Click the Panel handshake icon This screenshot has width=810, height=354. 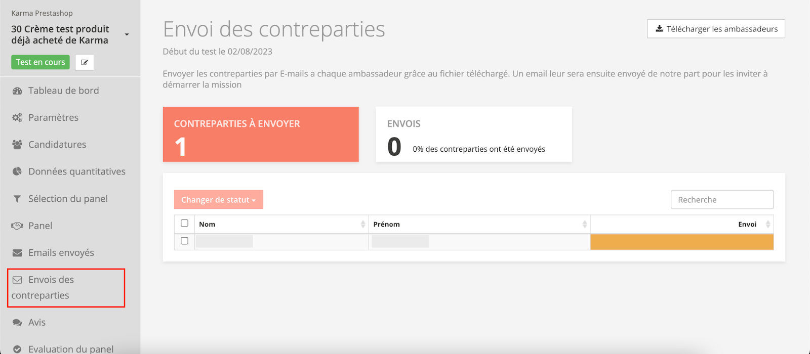[x=17, y=226]
